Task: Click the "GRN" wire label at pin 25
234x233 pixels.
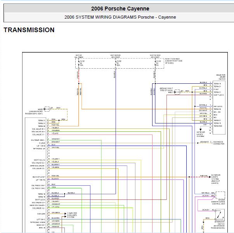Action: (x=54, y=187)
